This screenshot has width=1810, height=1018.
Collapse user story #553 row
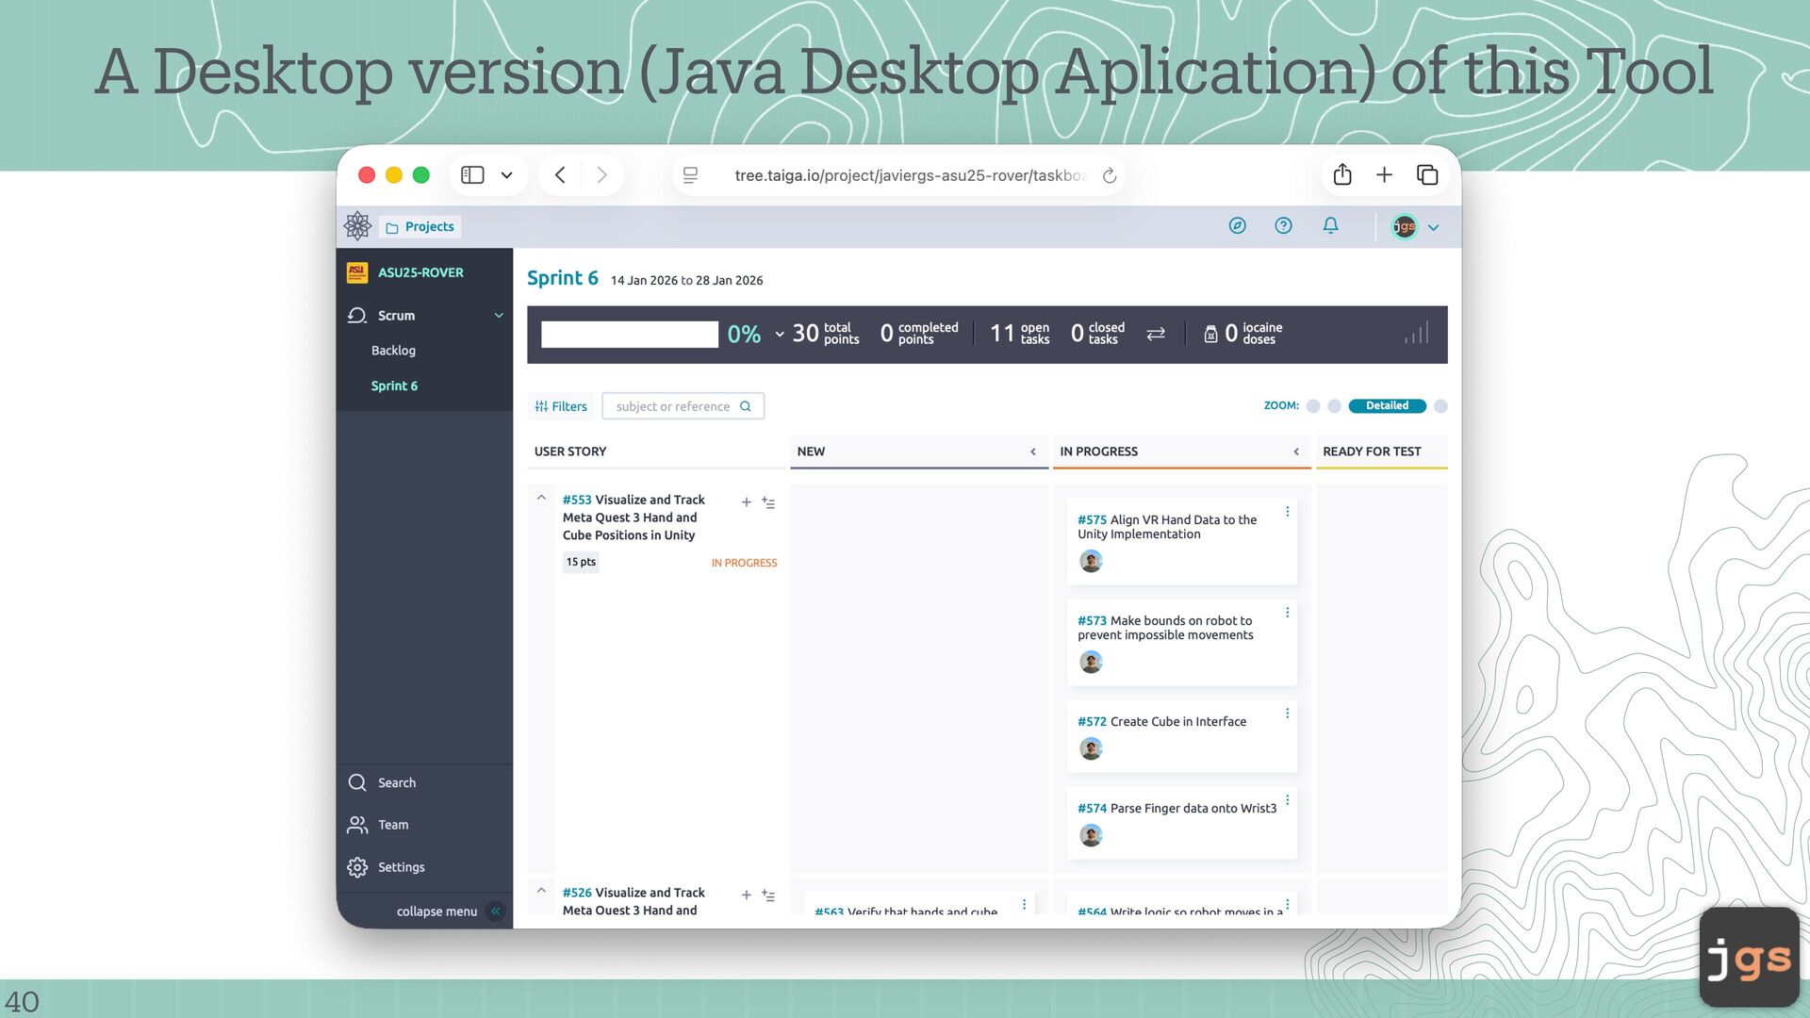[541, 498]
